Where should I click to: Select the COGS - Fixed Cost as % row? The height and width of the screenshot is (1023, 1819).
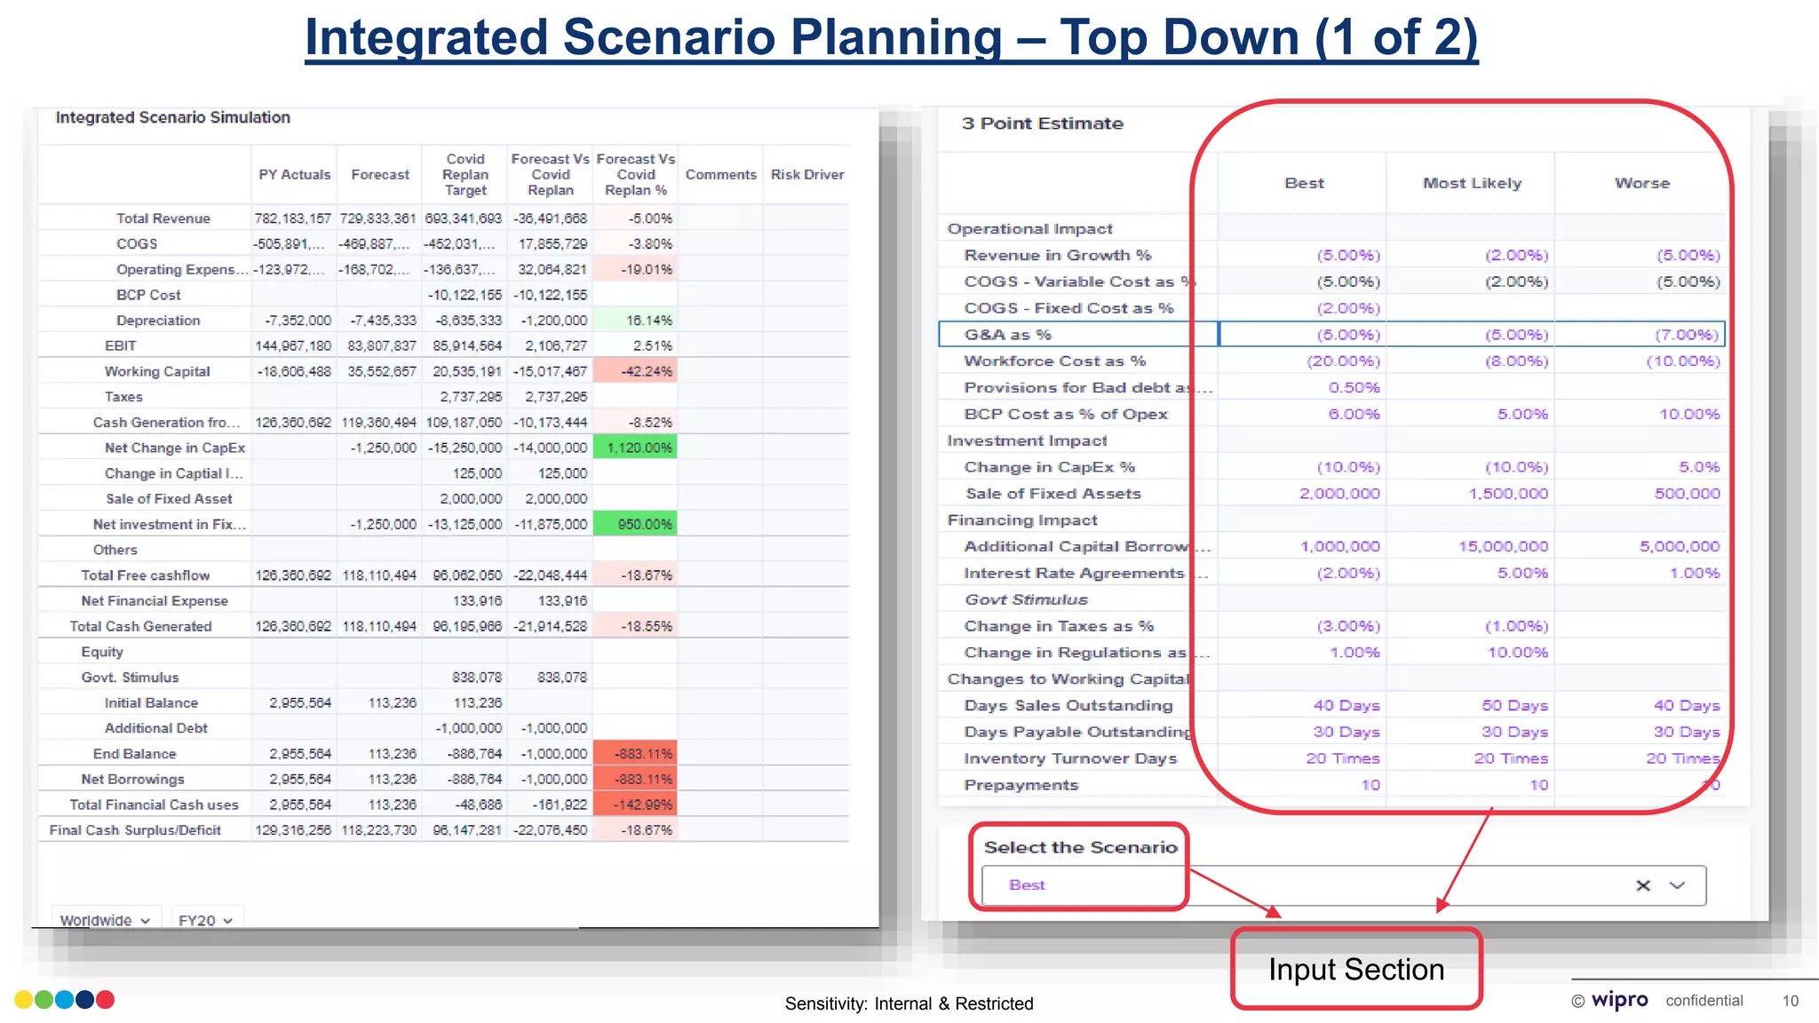click(1332, 308)
